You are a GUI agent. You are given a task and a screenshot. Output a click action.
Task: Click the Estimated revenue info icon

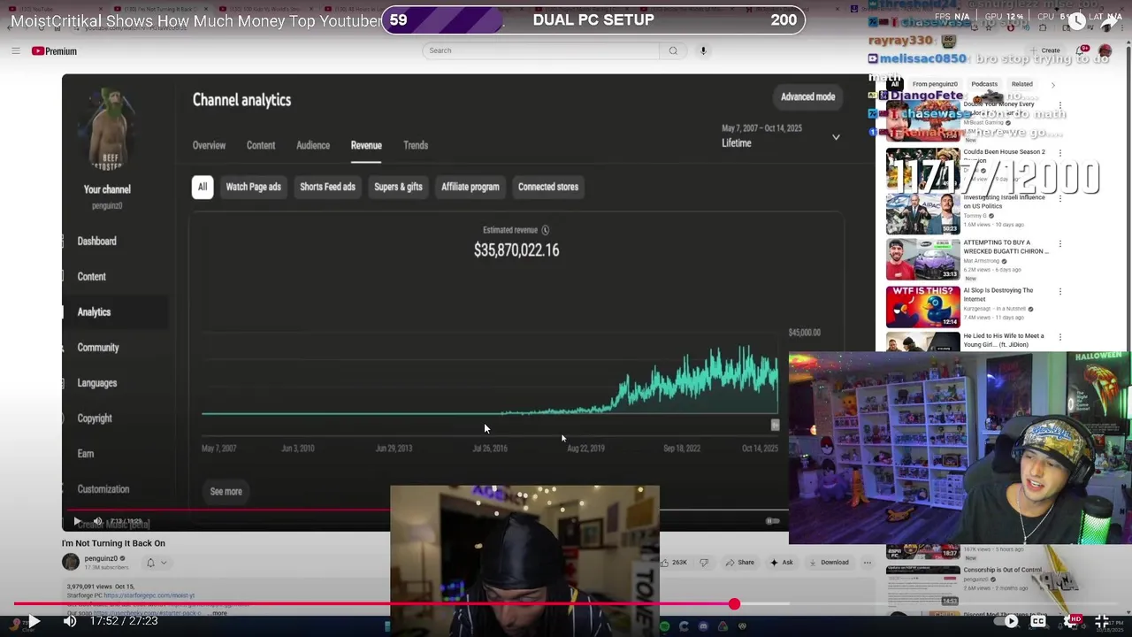[x=545, y=230]
